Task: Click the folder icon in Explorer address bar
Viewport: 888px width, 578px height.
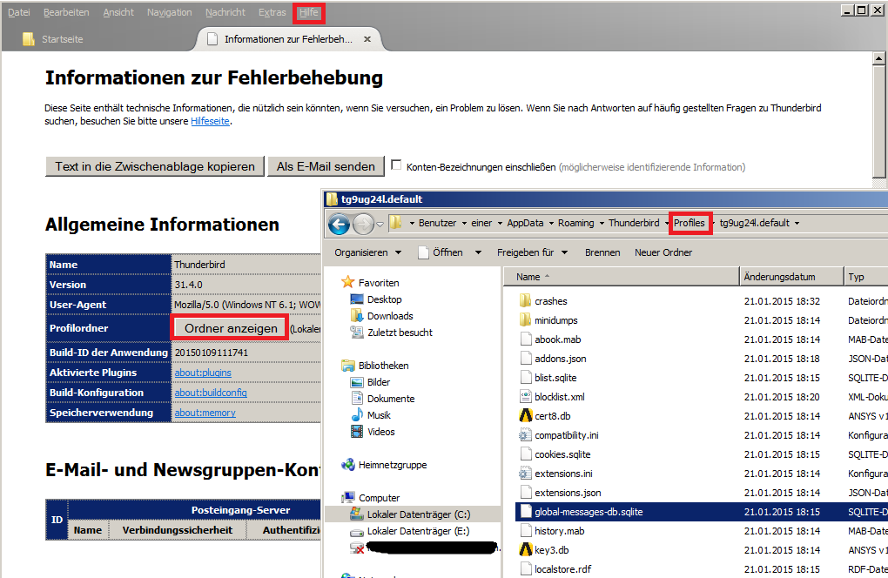Action: coord(396,223)
